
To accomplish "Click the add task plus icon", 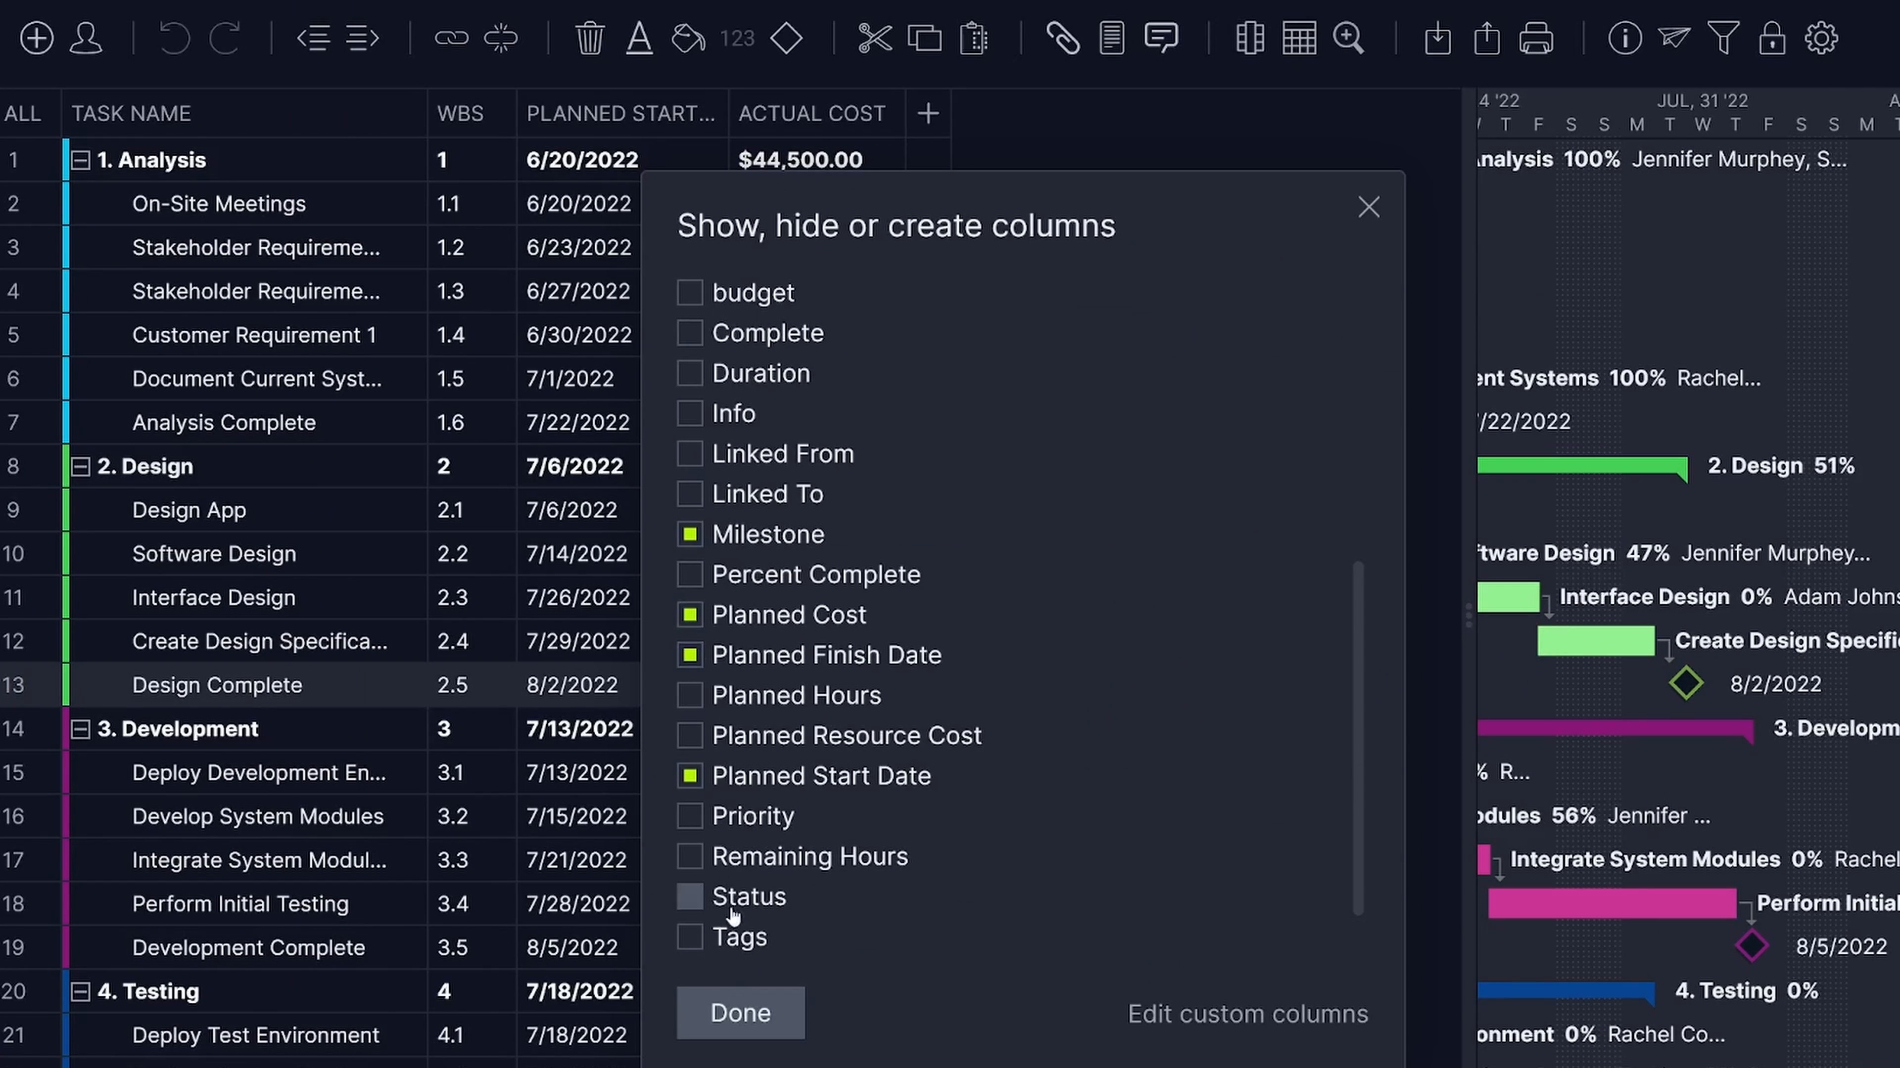I will pyautogui.click(x=36, y=38).
